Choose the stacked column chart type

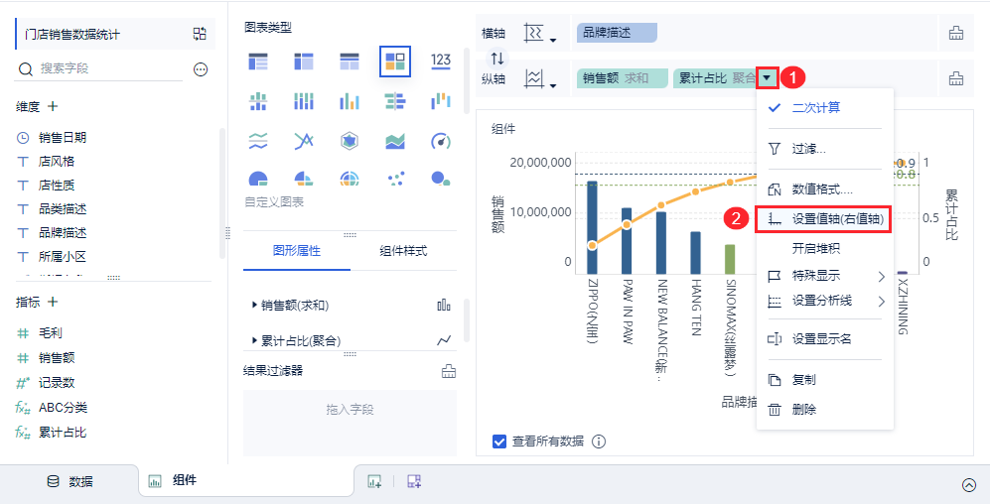[x=304, y=101]
